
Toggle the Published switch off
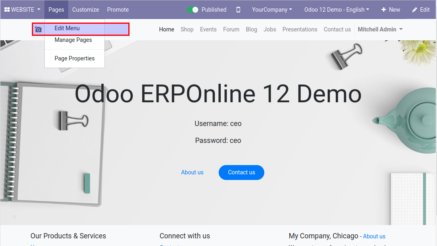click(192, 10)
